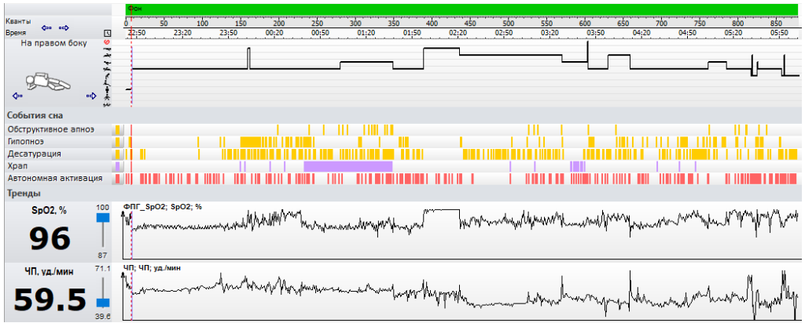Click the left arrow next to Кванты
The height and width of the screenshot is (323, 805).
pyautogui.click(x=46, y=27)
